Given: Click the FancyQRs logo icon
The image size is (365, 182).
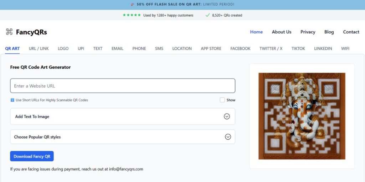Looking at the screenshot, I should [x=9, y=32].
